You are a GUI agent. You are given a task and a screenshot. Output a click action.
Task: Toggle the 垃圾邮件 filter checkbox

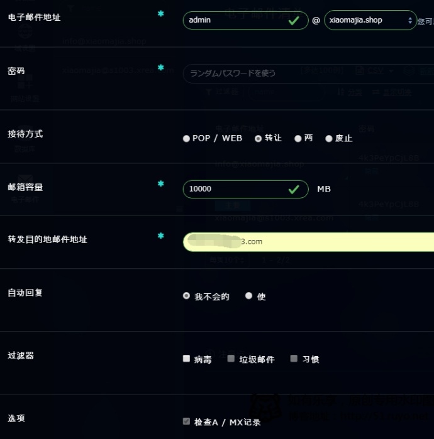pos(231,359)
